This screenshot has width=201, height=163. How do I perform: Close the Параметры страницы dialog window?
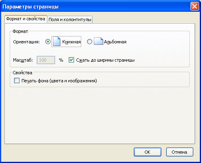tap(195, 6)
